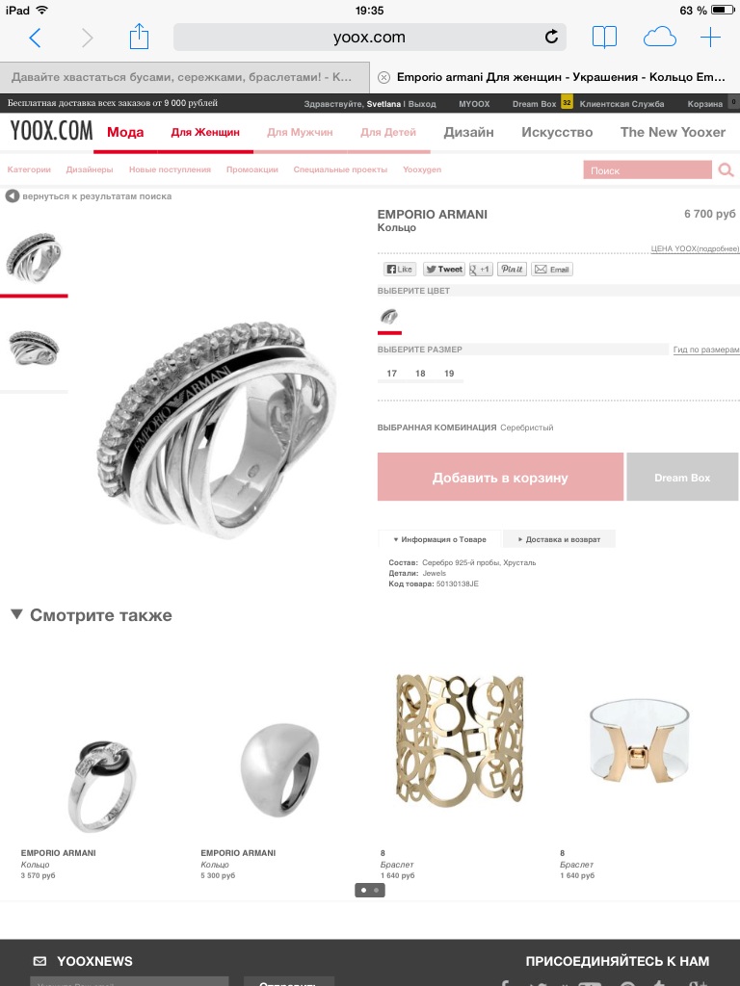Open the Safari share sheet icon
The height and width of the screenshot is (986, 740).
139,37
